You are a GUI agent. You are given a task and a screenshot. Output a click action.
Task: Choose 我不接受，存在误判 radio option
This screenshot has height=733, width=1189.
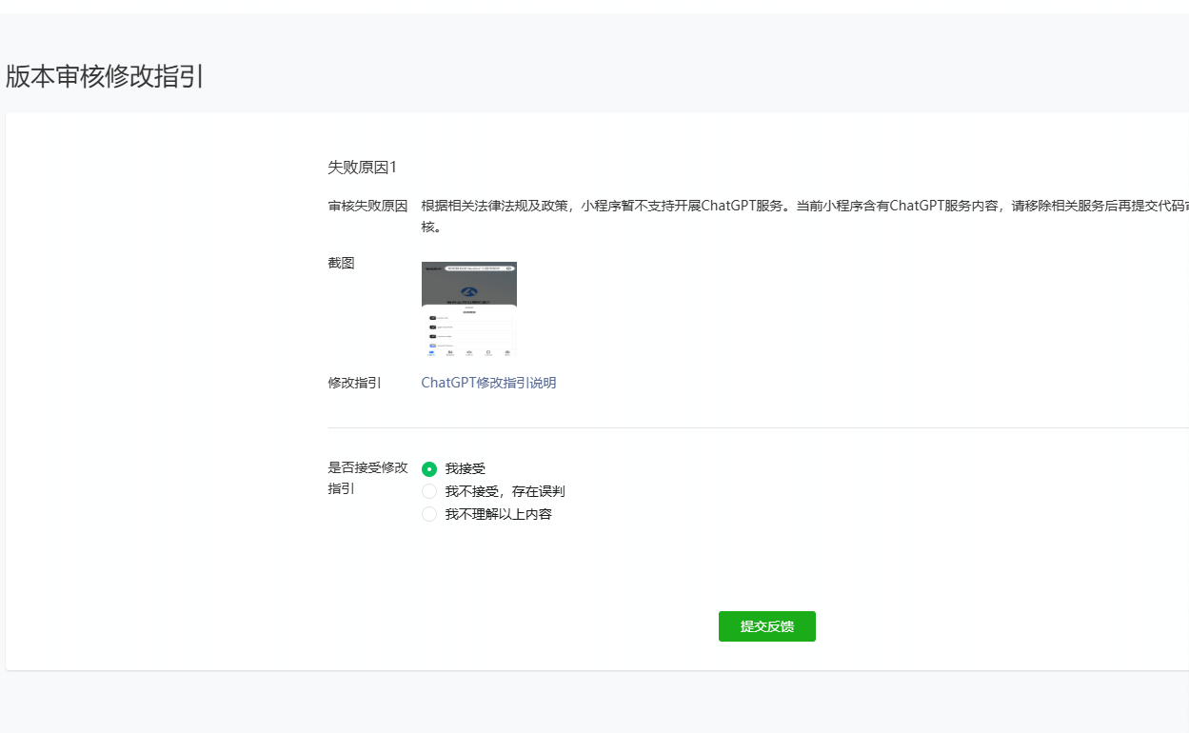[x=429, y=491]
